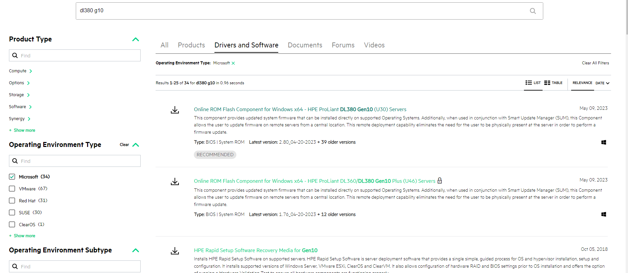Uncheck the Microsoft (34) checkbox

pos(12,177)
